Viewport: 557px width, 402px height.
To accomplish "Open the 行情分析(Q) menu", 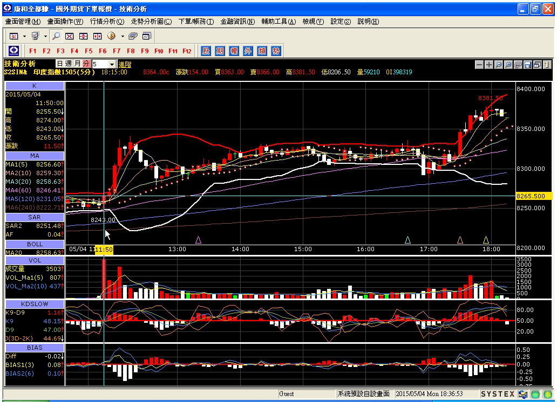I will pyautogui.click(x=107, y=22).
